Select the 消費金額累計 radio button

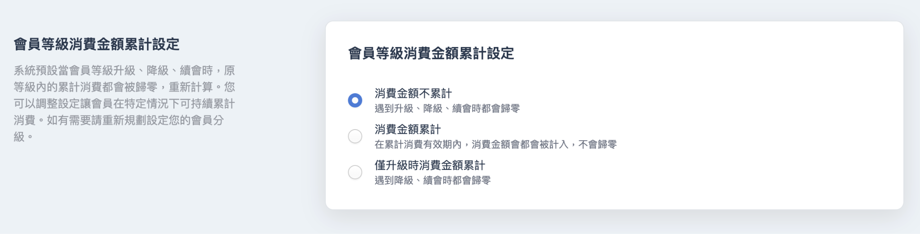[355, 136]
